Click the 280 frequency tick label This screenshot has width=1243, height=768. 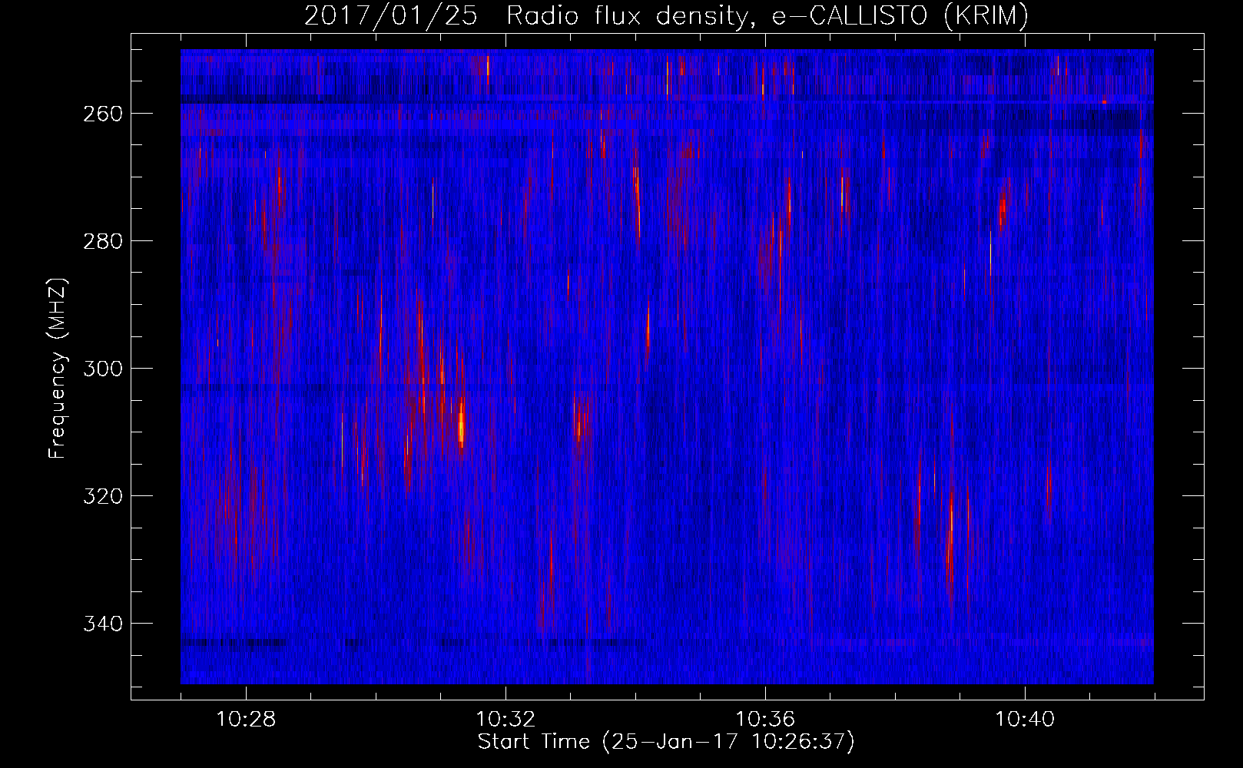[x=101, y=241]
